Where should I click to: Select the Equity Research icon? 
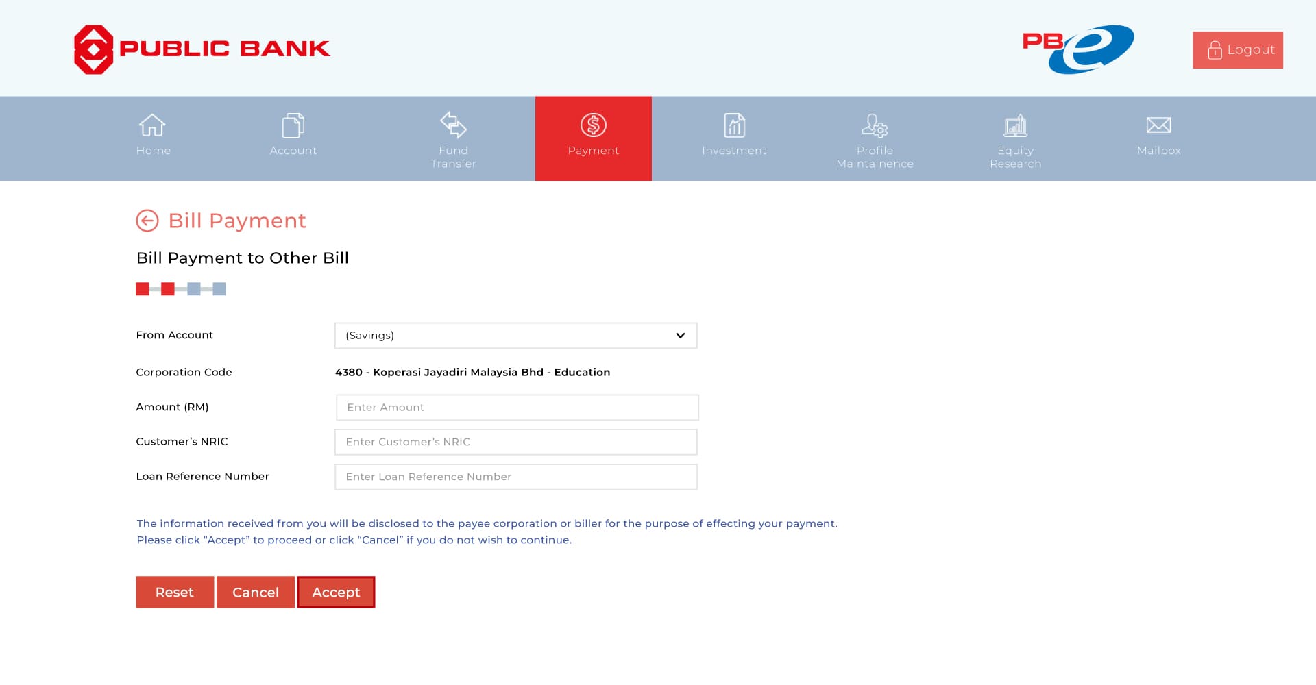(x=1016, y=125)
